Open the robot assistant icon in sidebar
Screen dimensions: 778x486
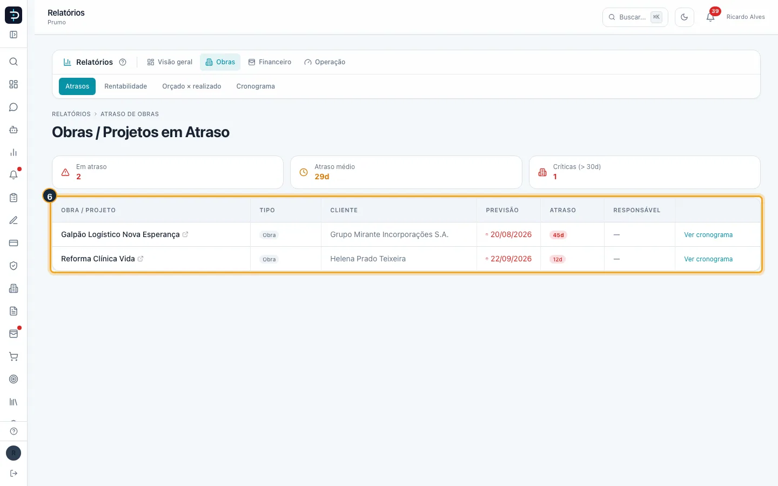pos(14,130)
